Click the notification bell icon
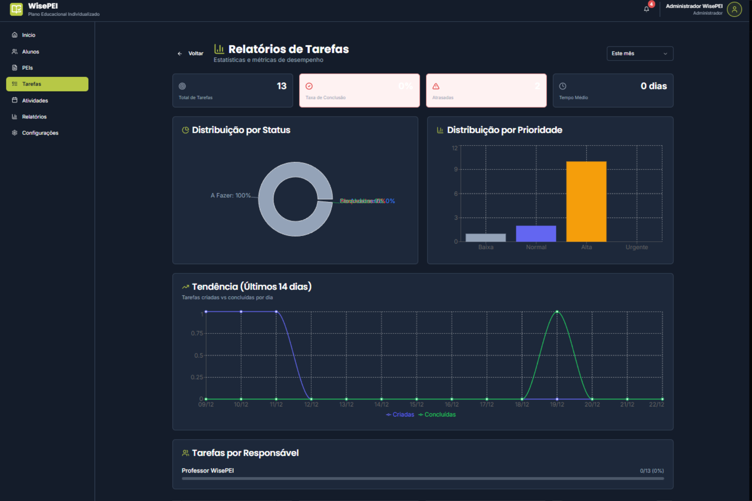This screenshot has height=501, width=752. pos(646,9)
